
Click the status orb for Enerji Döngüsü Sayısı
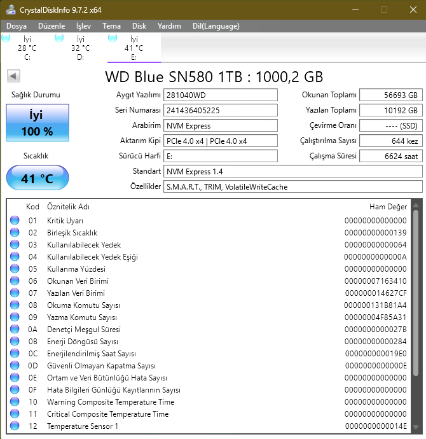point(15,341)
